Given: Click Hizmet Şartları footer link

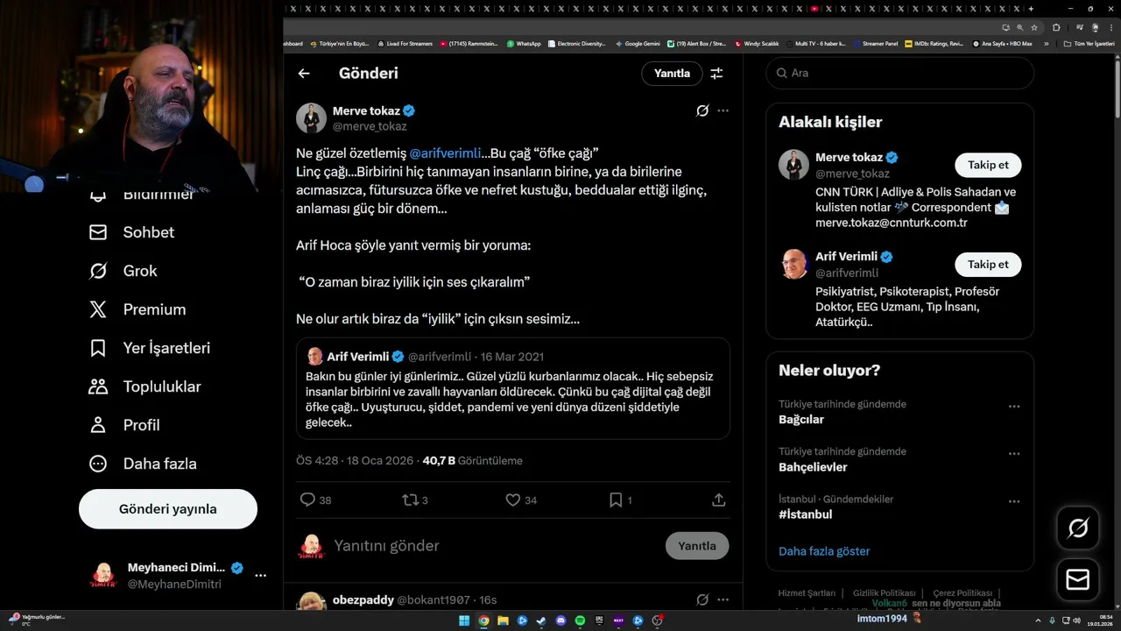Looking at the screenshot, I should tap(807, 593).
